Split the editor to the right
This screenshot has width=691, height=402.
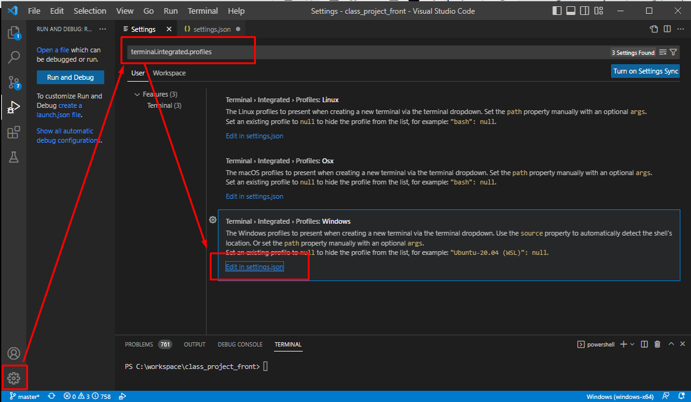click(x=667, y=29)
